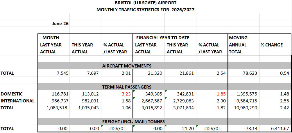Select the red -1.85 cell
This screenshot has height=133, width=292.
click(x=212, y=94)
